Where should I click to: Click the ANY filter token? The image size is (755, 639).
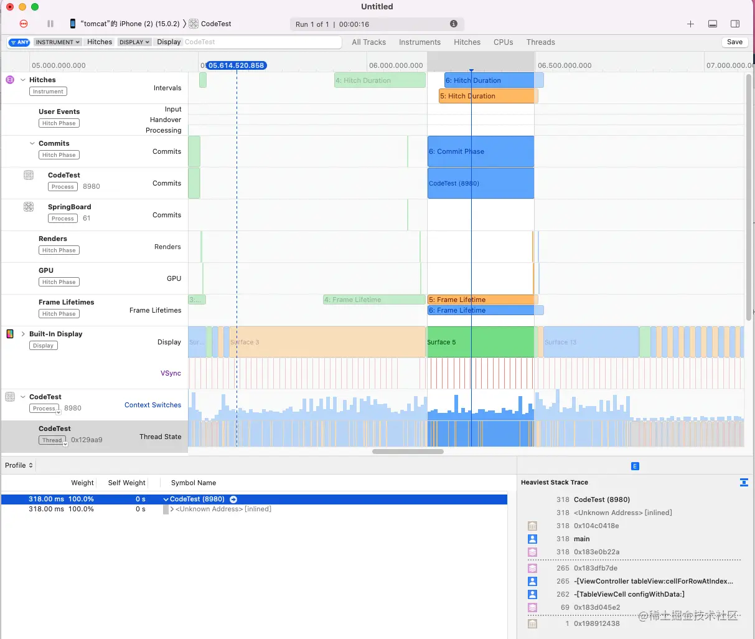click(x=20, y=42)
